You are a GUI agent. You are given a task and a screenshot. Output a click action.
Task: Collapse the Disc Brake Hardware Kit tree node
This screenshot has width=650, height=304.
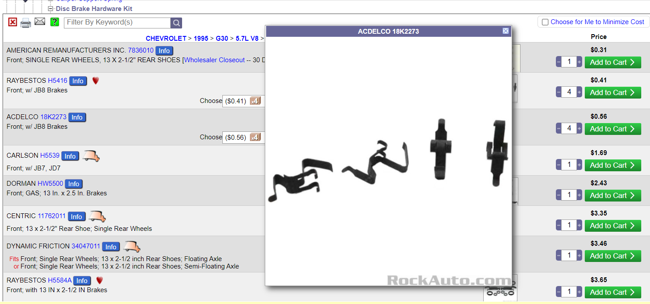click(x=50, y=9)
